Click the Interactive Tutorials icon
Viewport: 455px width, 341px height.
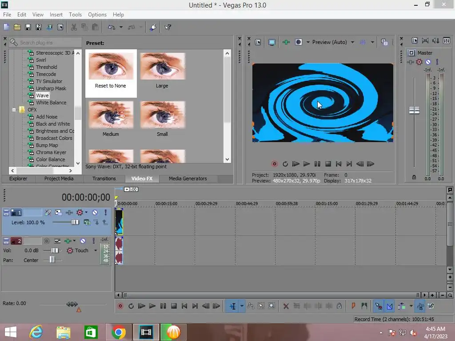point(153,27)
